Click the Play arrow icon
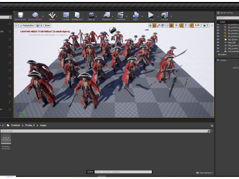The image size is (239, 179). point(151,15)
